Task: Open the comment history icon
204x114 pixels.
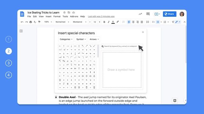Action: (x=148, y=14)
